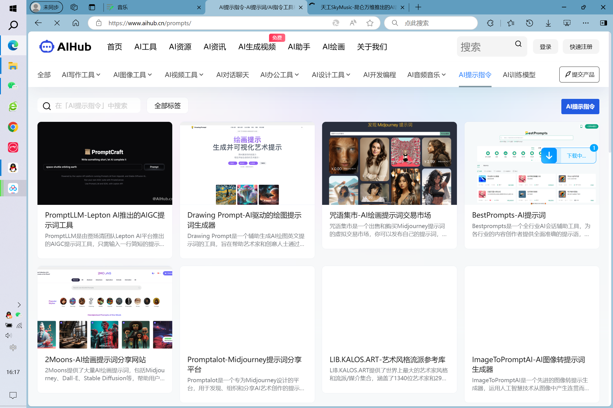Open the downloads toolbar icon

point(548,23)
